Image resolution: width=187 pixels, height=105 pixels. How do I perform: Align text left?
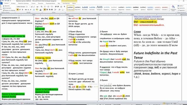coord(45,10)
